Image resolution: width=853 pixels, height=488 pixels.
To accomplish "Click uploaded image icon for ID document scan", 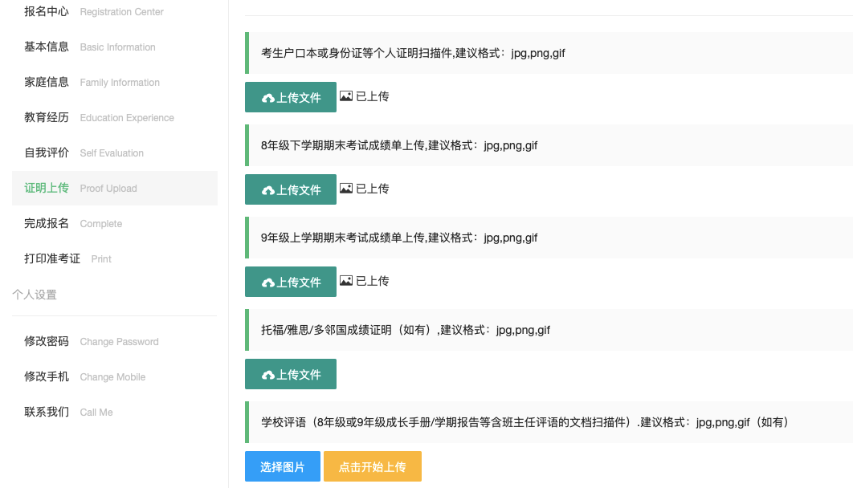I will [x=346, y=96].
